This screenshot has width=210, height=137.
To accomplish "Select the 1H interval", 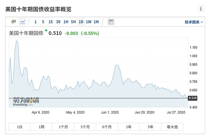I will coord(66,22).
